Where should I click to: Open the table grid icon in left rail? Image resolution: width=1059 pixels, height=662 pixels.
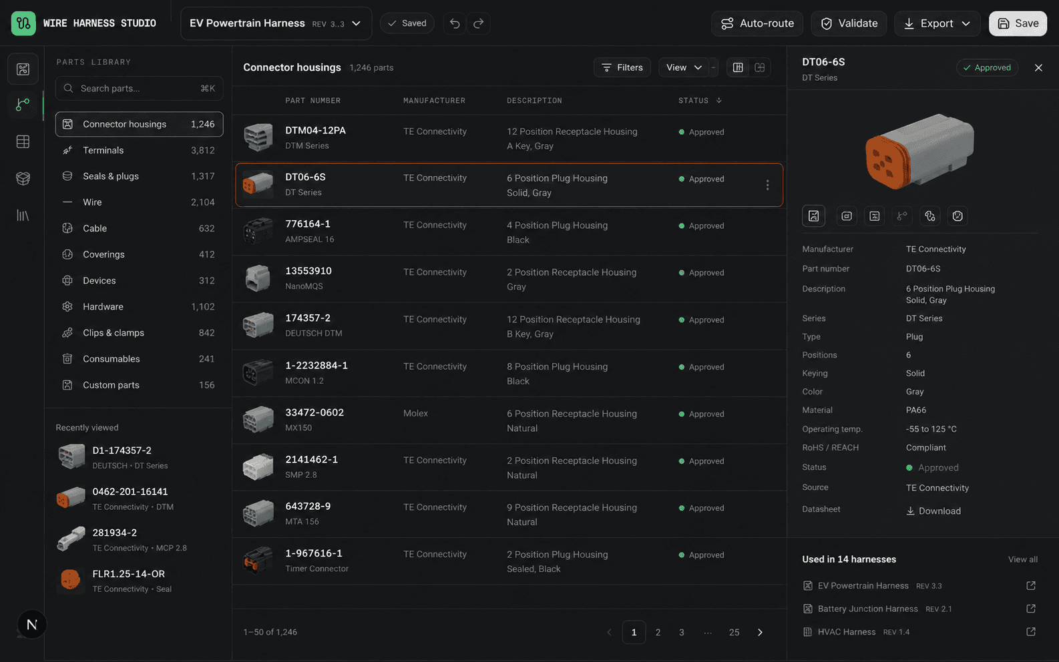point(23,141)
